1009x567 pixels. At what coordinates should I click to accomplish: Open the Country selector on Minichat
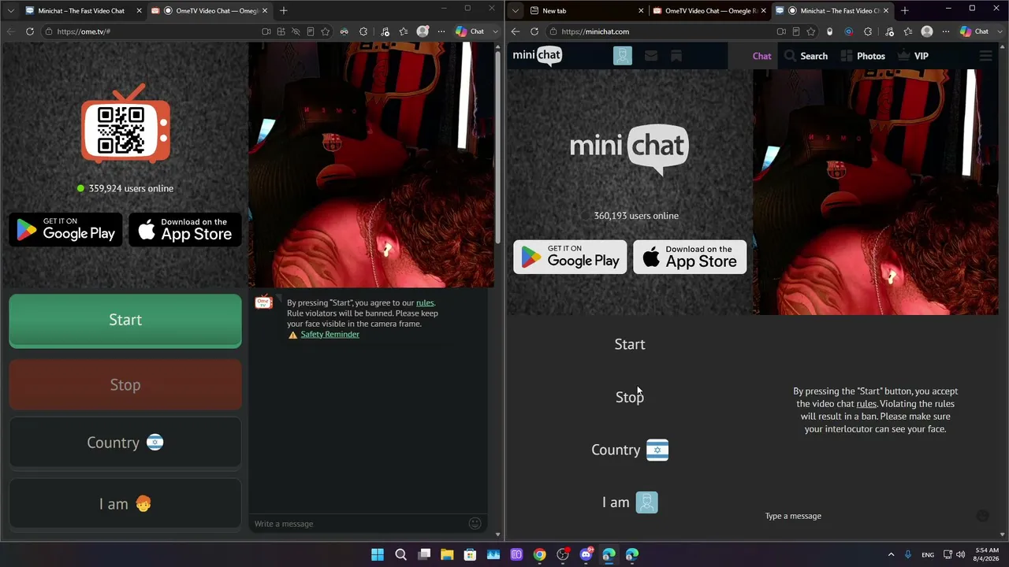coord(630,450)
